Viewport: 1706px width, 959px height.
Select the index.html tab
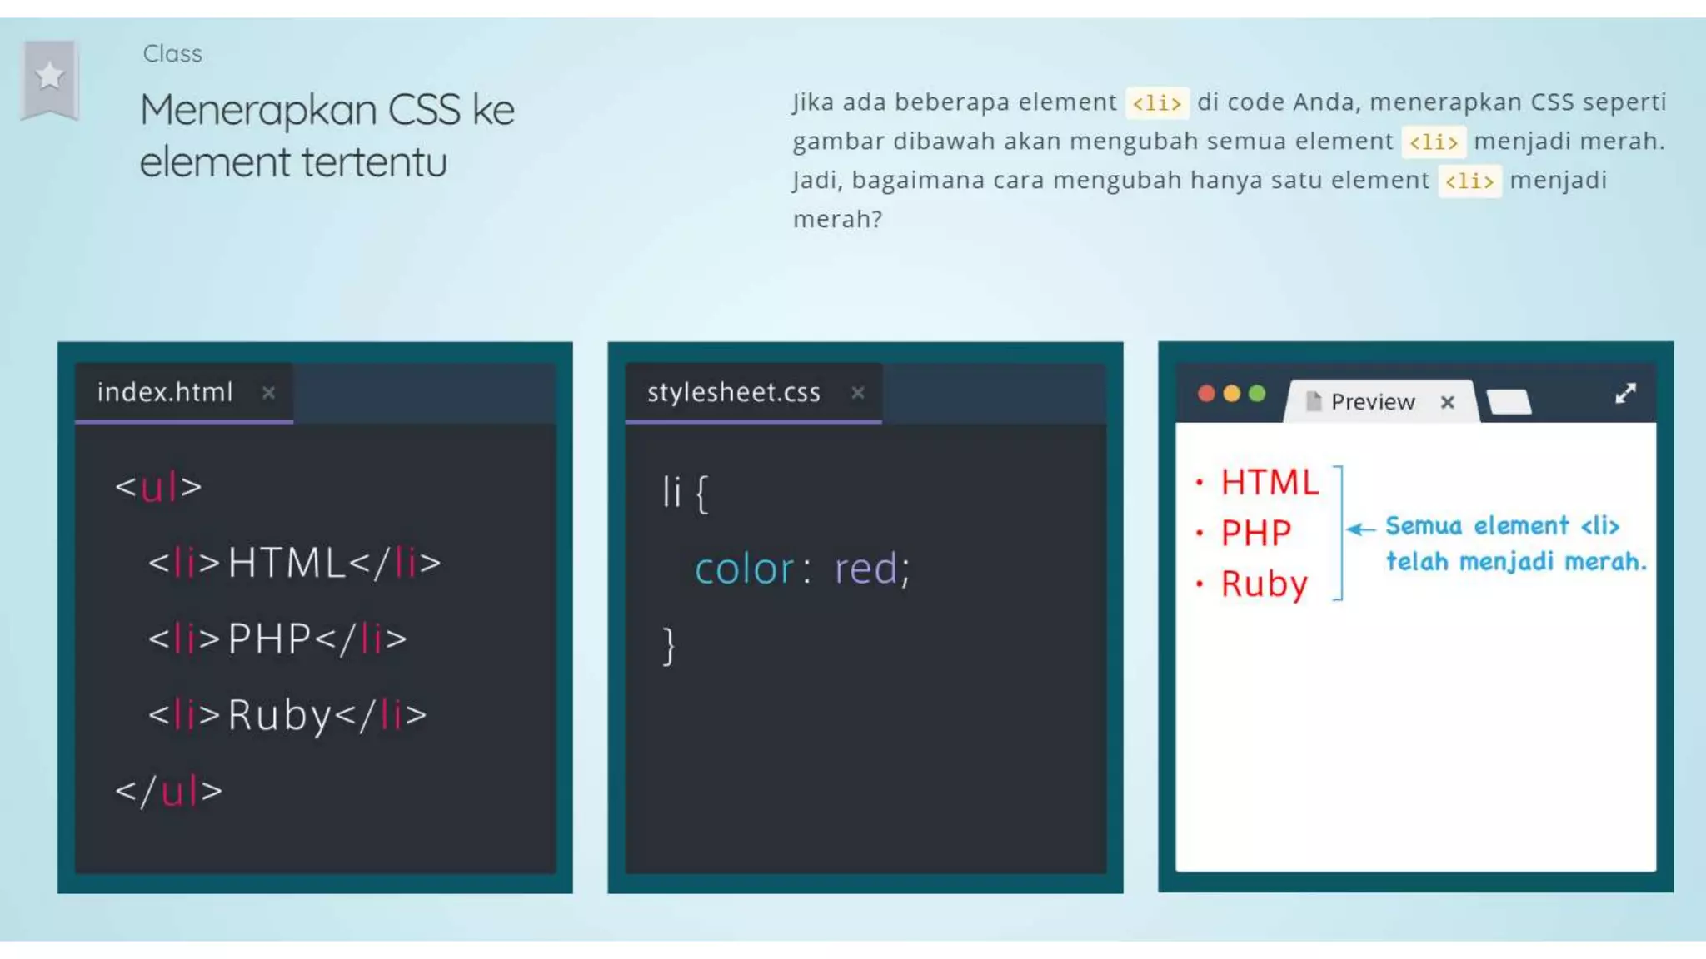pos(183,392)
